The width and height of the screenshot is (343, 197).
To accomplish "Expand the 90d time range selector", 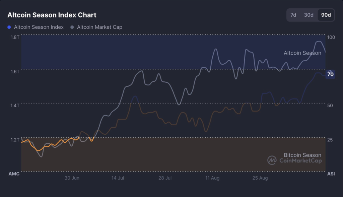I will click(325, 15).
